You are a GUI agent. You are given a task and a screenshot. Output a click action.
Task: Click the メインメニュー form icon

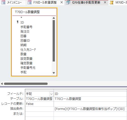[x=3, y=3]
